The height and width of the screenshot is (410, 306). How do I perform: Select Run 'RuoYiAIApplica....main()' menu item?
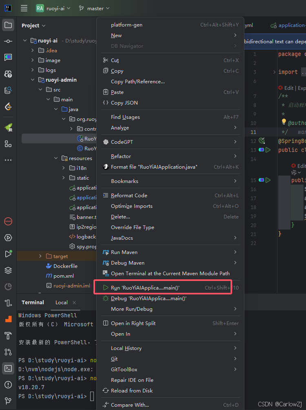(x=170, y=287)
